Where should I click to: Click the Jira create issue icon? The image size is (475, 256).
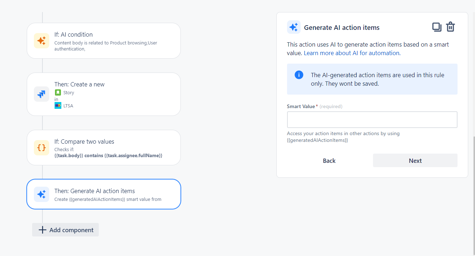pos(41,94)
